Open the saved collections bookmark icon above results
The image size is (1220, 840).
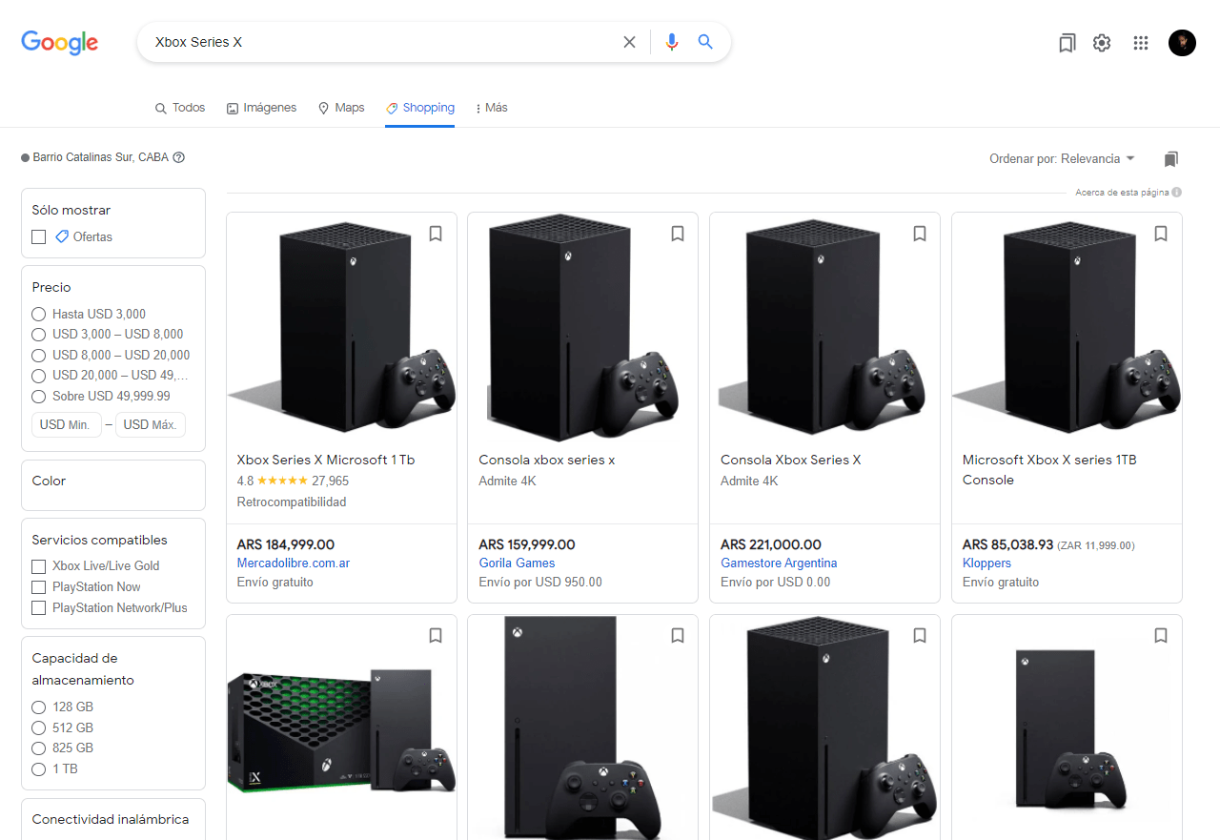point(1170,158)
